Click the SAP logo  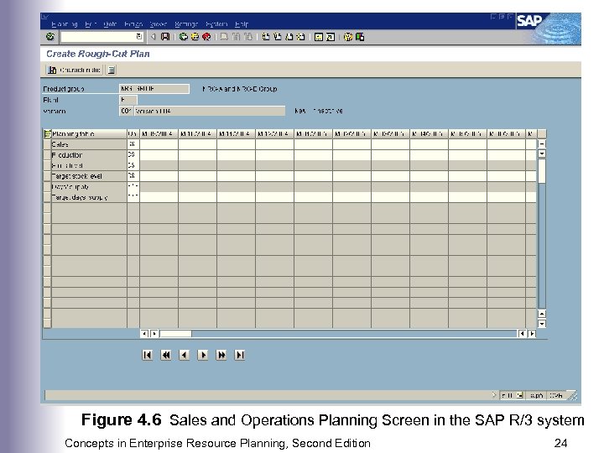[x=529, y=20]
